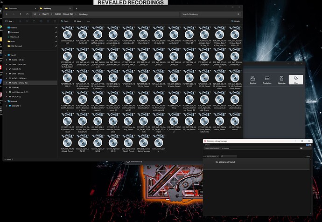The height and width of the screenshot is (222, 322).
Task: Expand the AUDIO - DATA (M:) drive node
Action: pos(7,78)
